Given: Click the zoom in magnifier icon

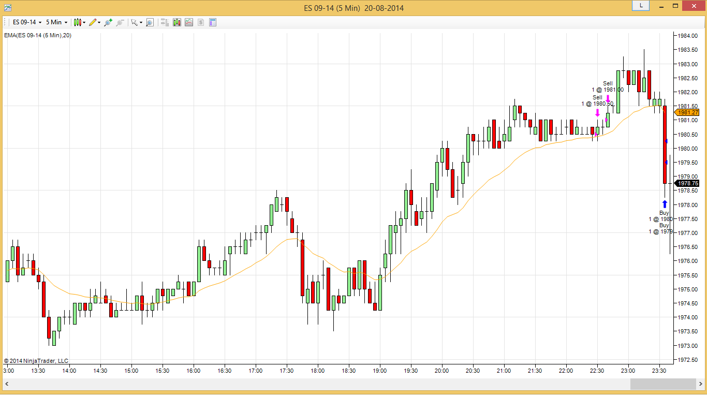Looking at the screenshot, I should click(108, 22).
